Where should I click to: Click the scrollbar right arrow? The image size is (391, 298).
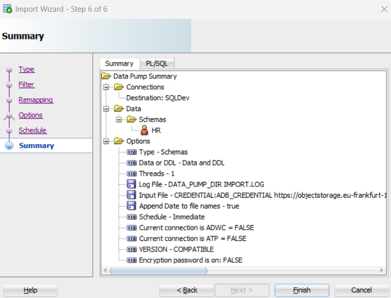pos(382,270)
